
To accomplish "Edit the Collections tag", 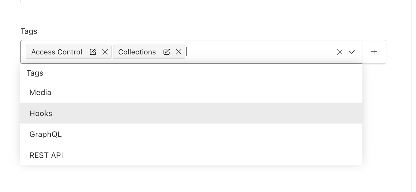I will click(x=167, y=52).
